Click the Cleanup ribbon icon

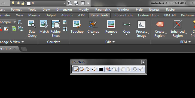pos(93,24)
